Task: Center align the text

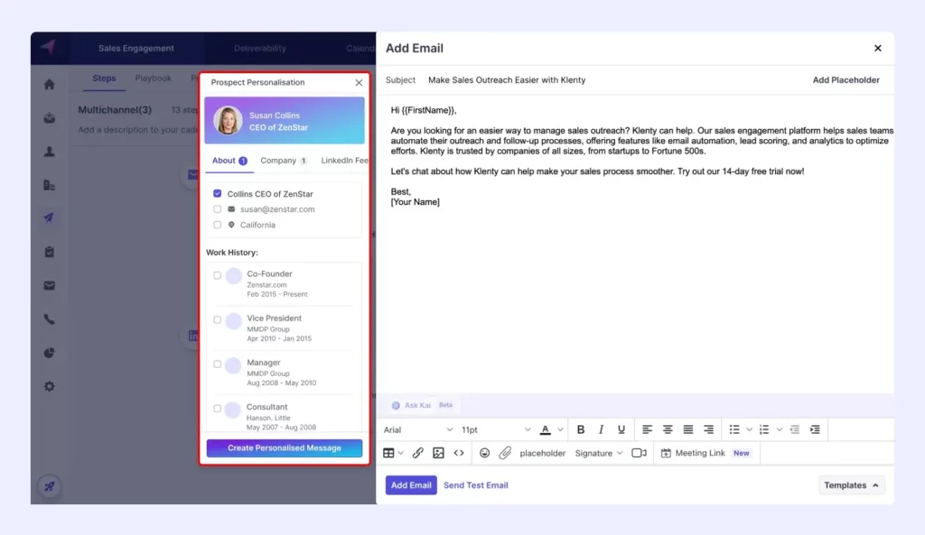Action: pyautogui.click(x=668, y=429)
